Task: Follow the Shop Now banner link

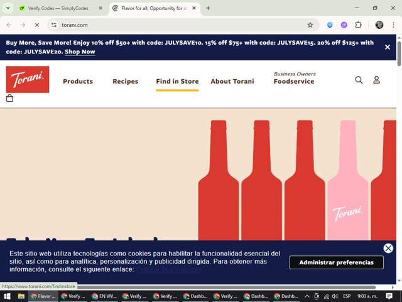Action: [80, 52]
